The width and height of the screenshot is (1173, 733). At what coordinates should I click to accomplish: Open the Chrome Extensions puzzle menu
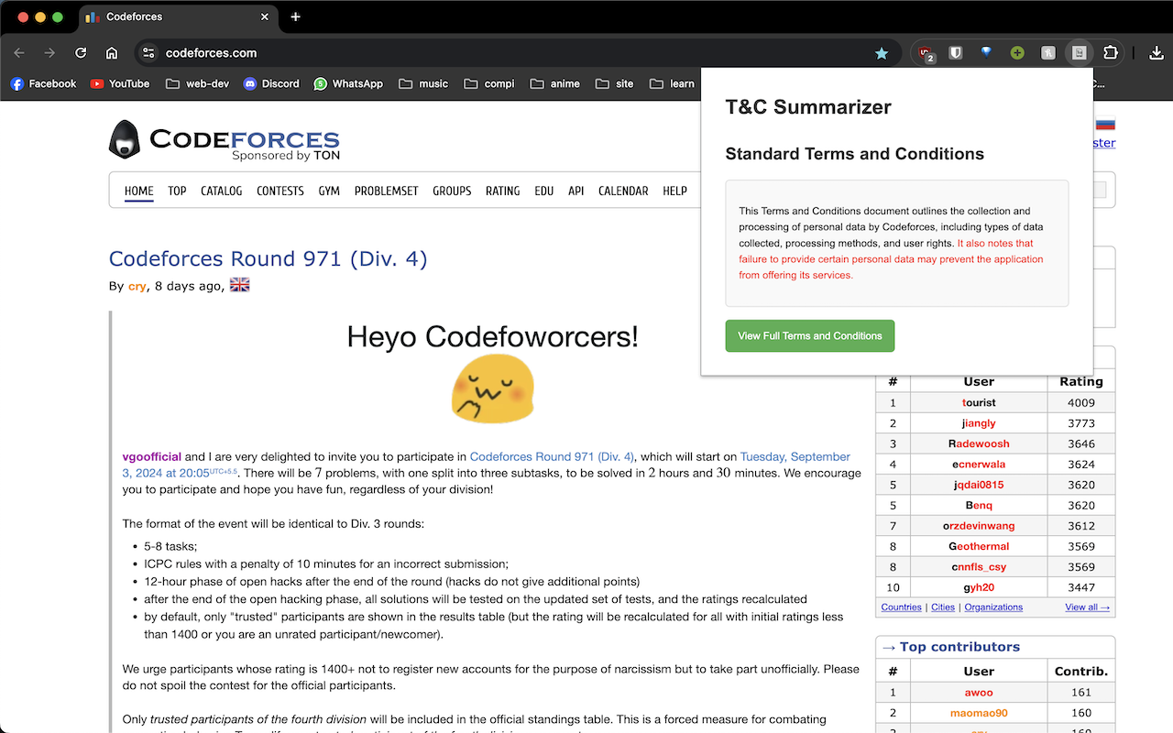pyautogui.click(x=1111, y=53)
